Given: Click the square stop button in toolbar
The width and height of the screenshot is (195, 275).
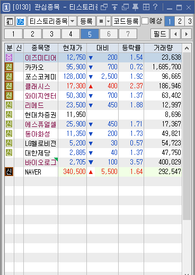Looking at the screenshot, I should coord(101,21).
